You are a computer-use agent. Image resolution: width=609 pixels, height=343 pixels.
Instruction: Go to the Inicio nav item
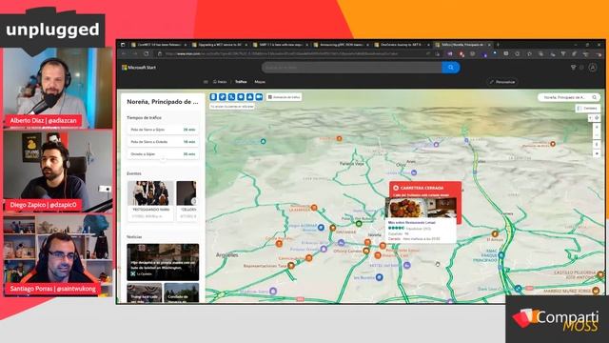(x=220, y=82)
